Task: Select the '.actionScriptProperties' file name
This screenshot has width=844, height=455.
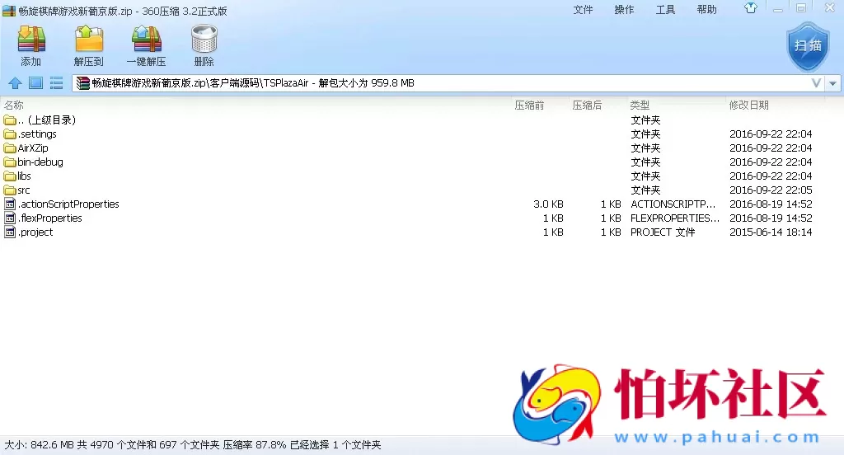Action: (x=68, y=204)
